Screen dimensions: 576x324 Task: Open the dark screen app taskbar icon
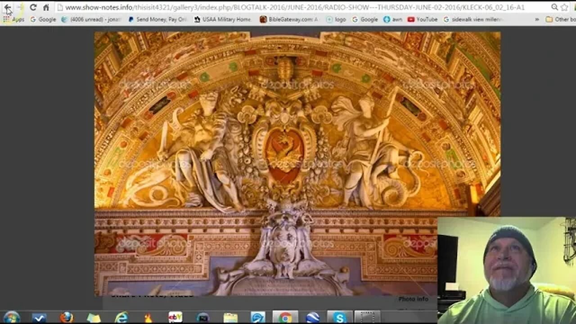tap(203, 318)
